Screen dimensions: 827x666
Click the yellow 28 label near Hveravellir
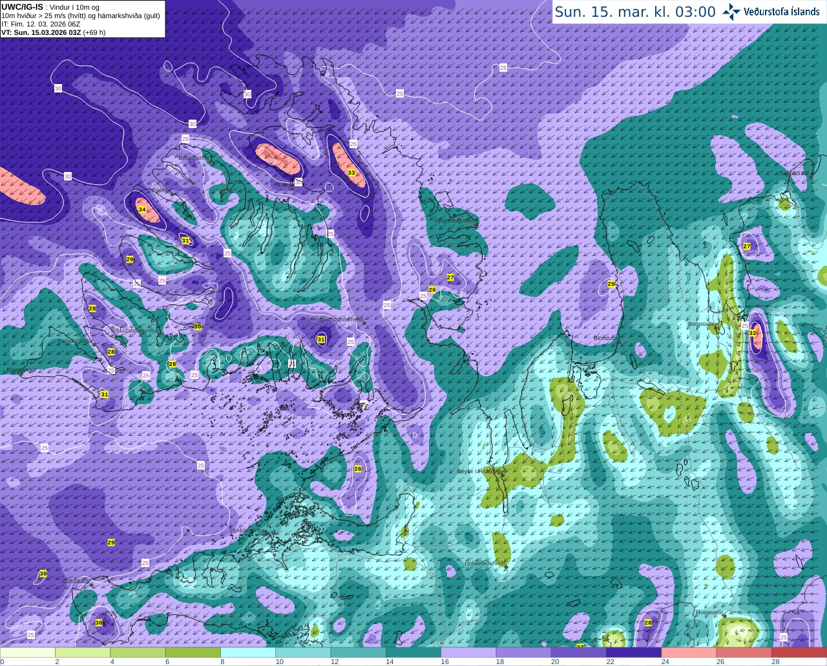point(648,623)
